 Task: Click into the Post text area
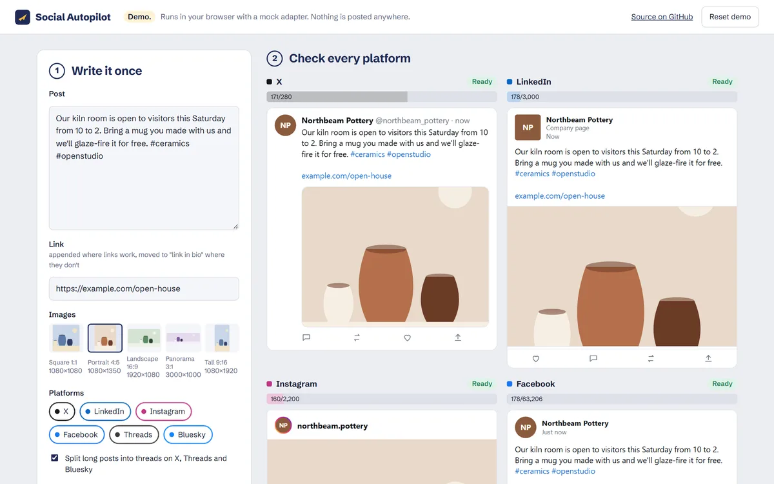coord(144,168)
